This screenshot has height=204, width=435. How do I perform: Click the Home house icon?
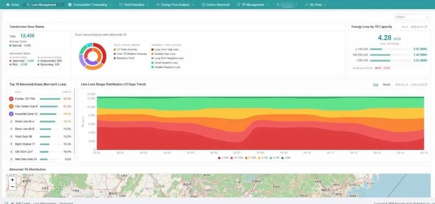(x=8, y=5)
